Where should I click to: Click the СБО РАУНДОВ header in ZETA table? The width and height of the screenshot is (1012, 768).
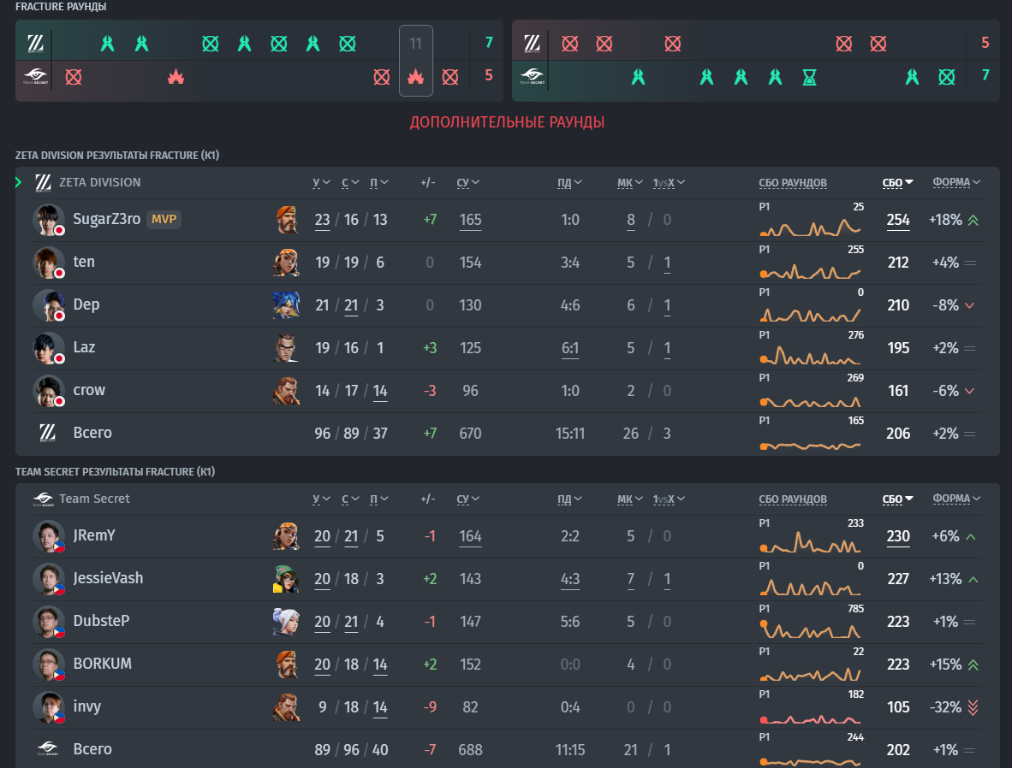(793, 182)
